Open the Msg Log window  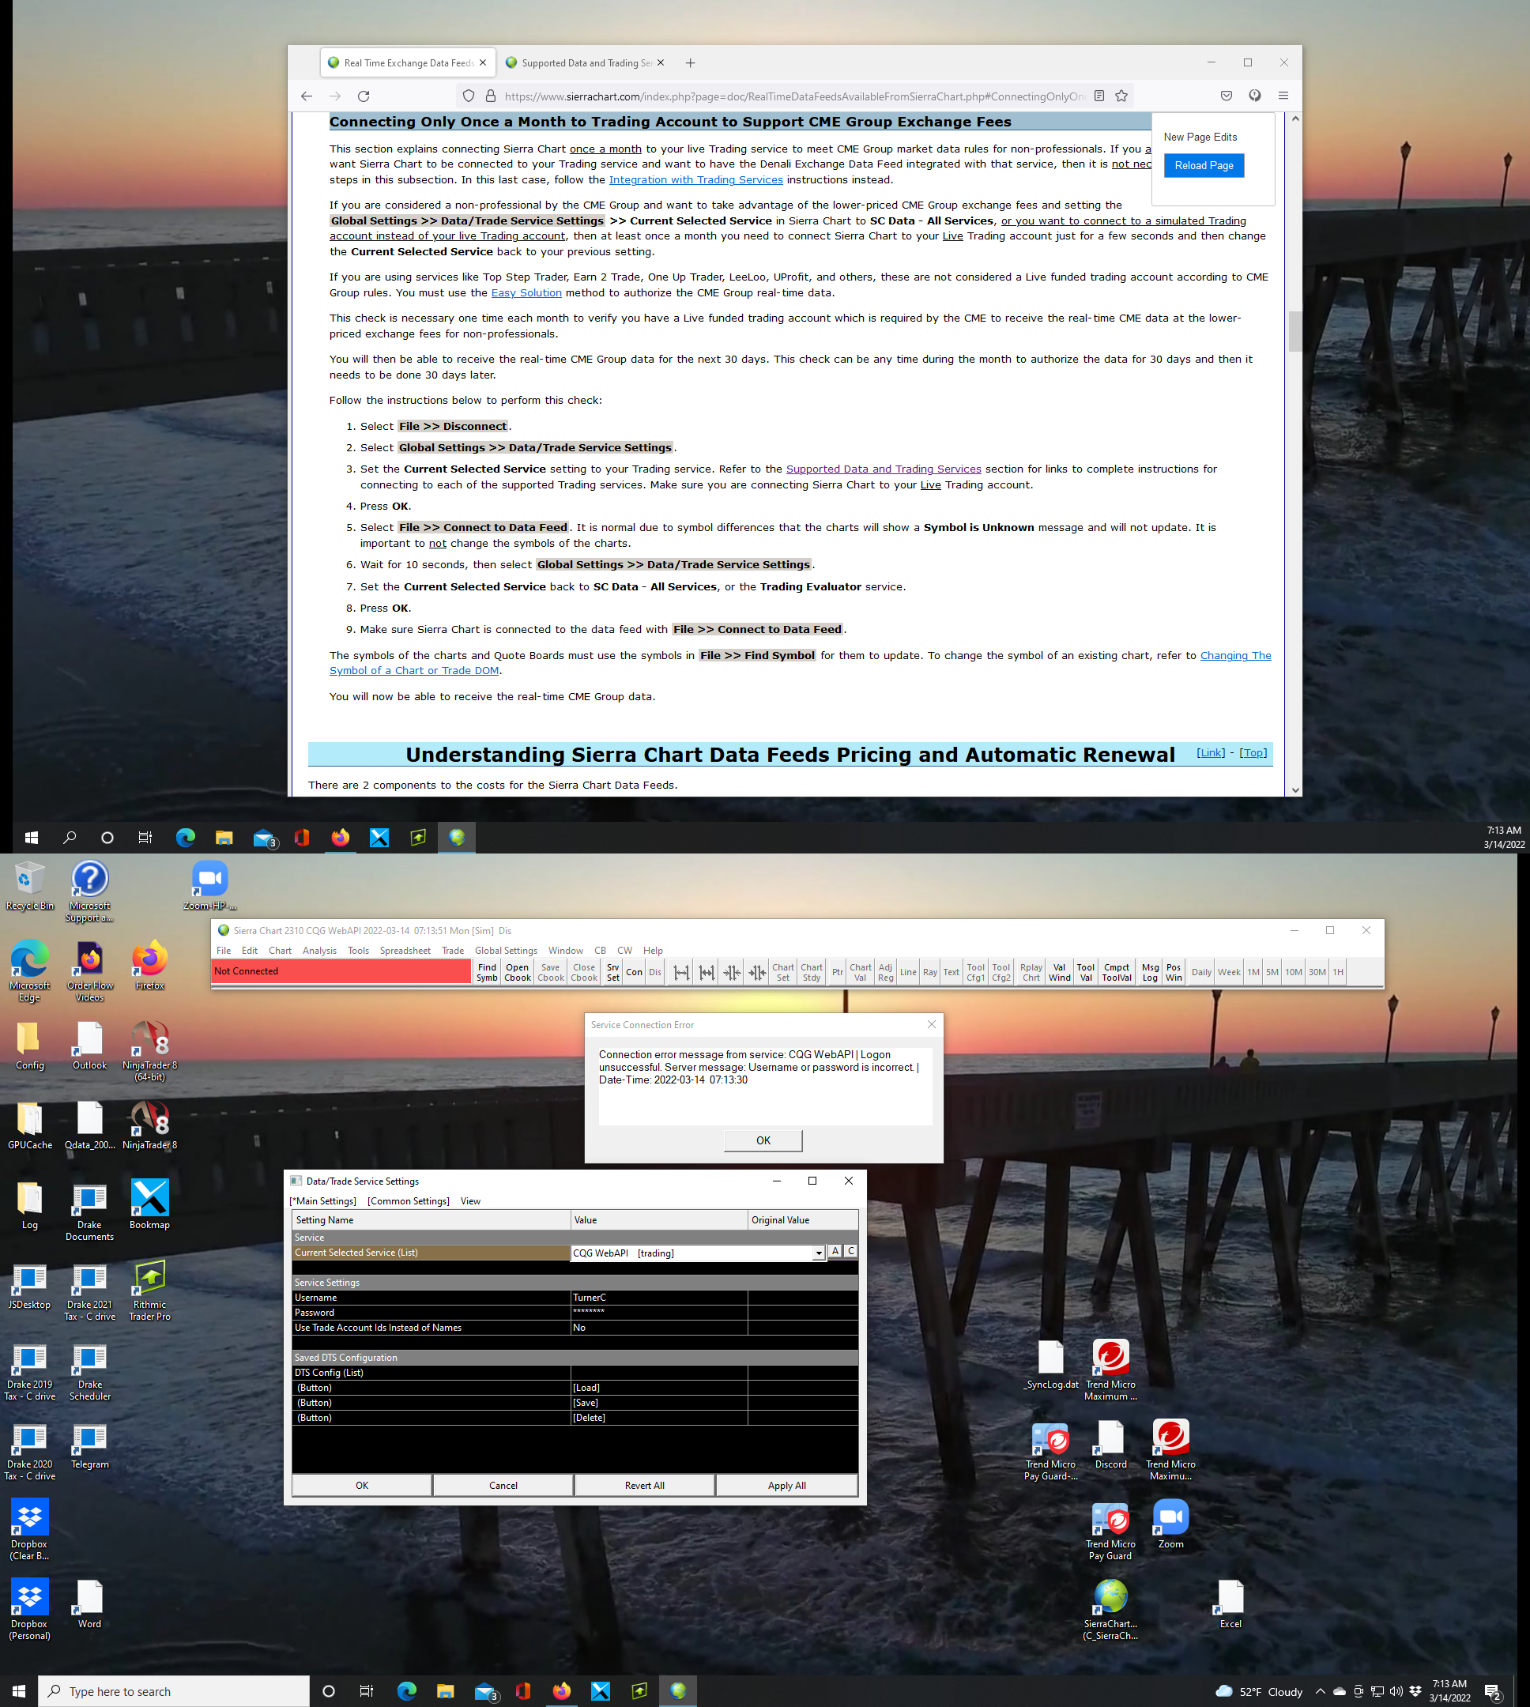tap(1150, 972)
